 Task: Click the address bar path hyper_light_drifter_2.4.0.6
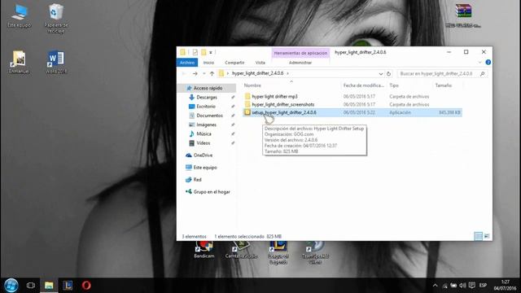[x=257, y=73]
